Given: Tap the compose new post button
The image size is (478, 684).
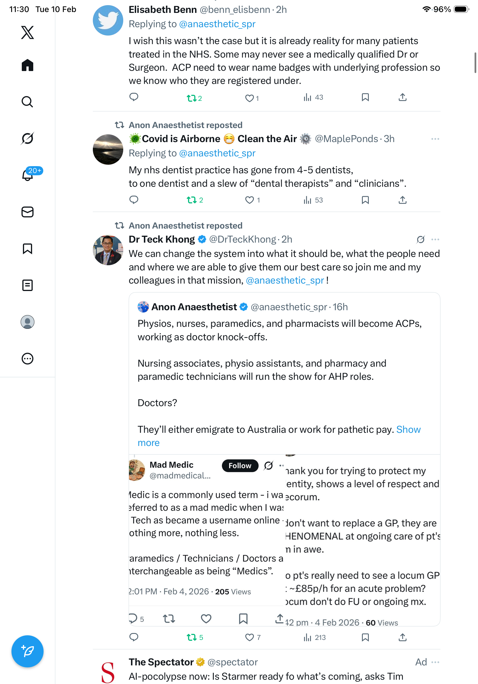Looking at the screenshot, I should [28, 651].
